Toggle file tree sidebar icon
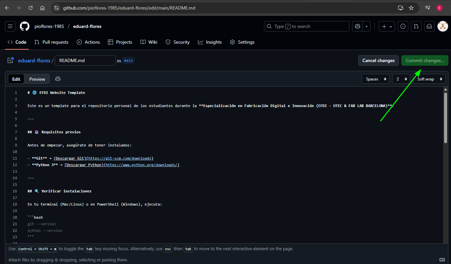Screen dimensions: 451x264 10,60
